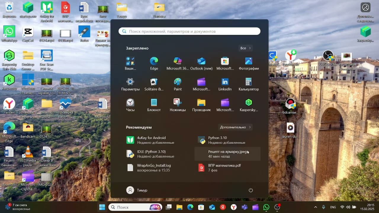
Task: Select startup.exe desktop icon
Action: (28, 10)
